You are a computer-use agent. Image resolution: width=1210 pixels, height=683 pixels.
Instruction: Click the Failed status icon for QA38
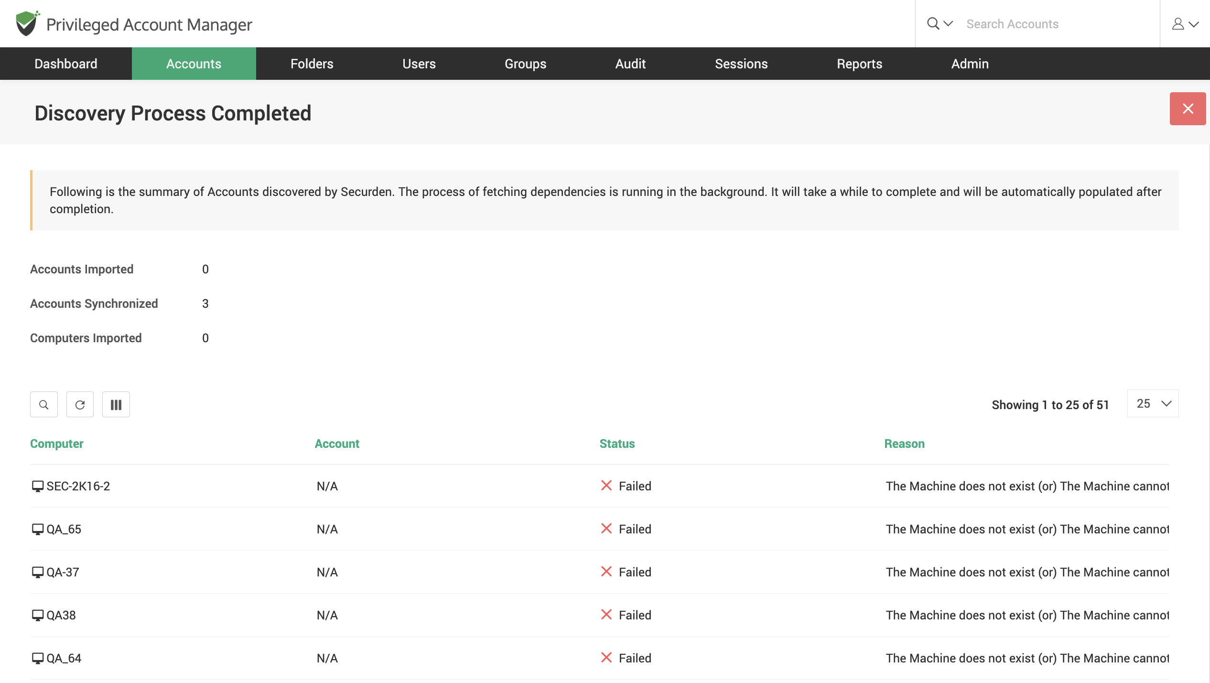[606, 615]
